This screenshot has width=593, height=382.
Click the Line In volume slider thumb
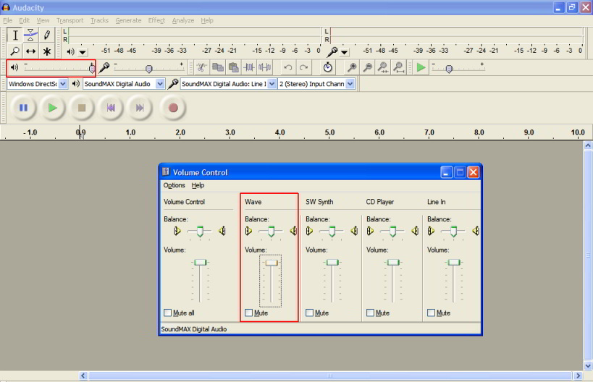pyautogui.click(x=453, y=262)
